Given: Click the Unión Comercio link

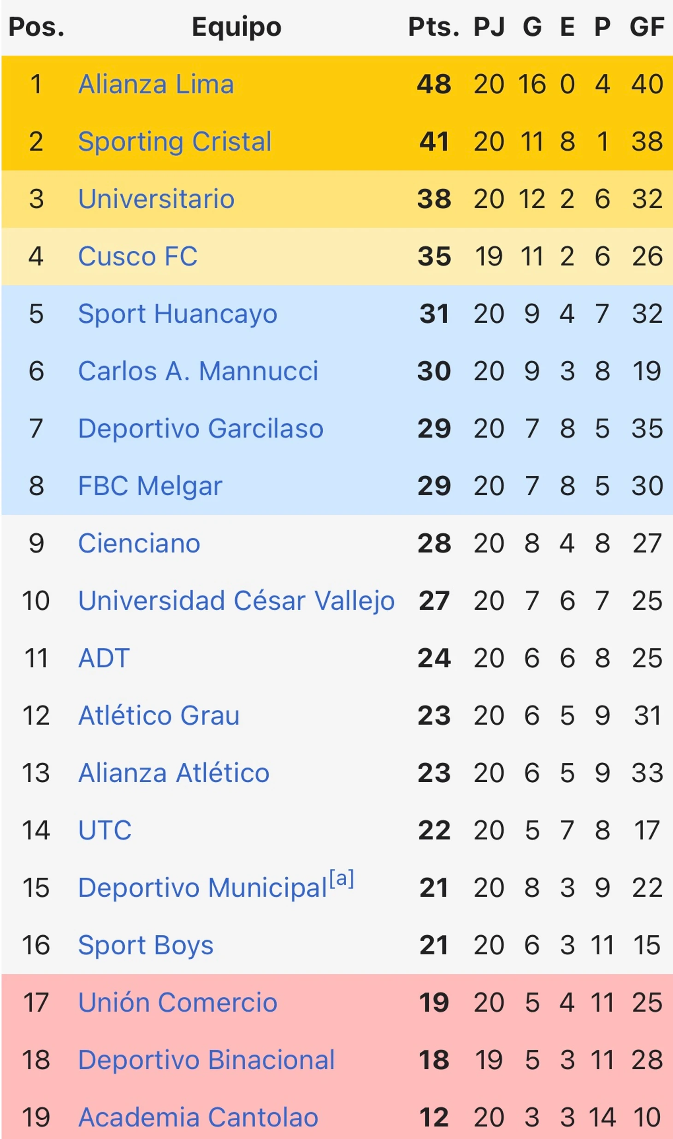Looking at the screenshot, I should tap(177, 1003).
